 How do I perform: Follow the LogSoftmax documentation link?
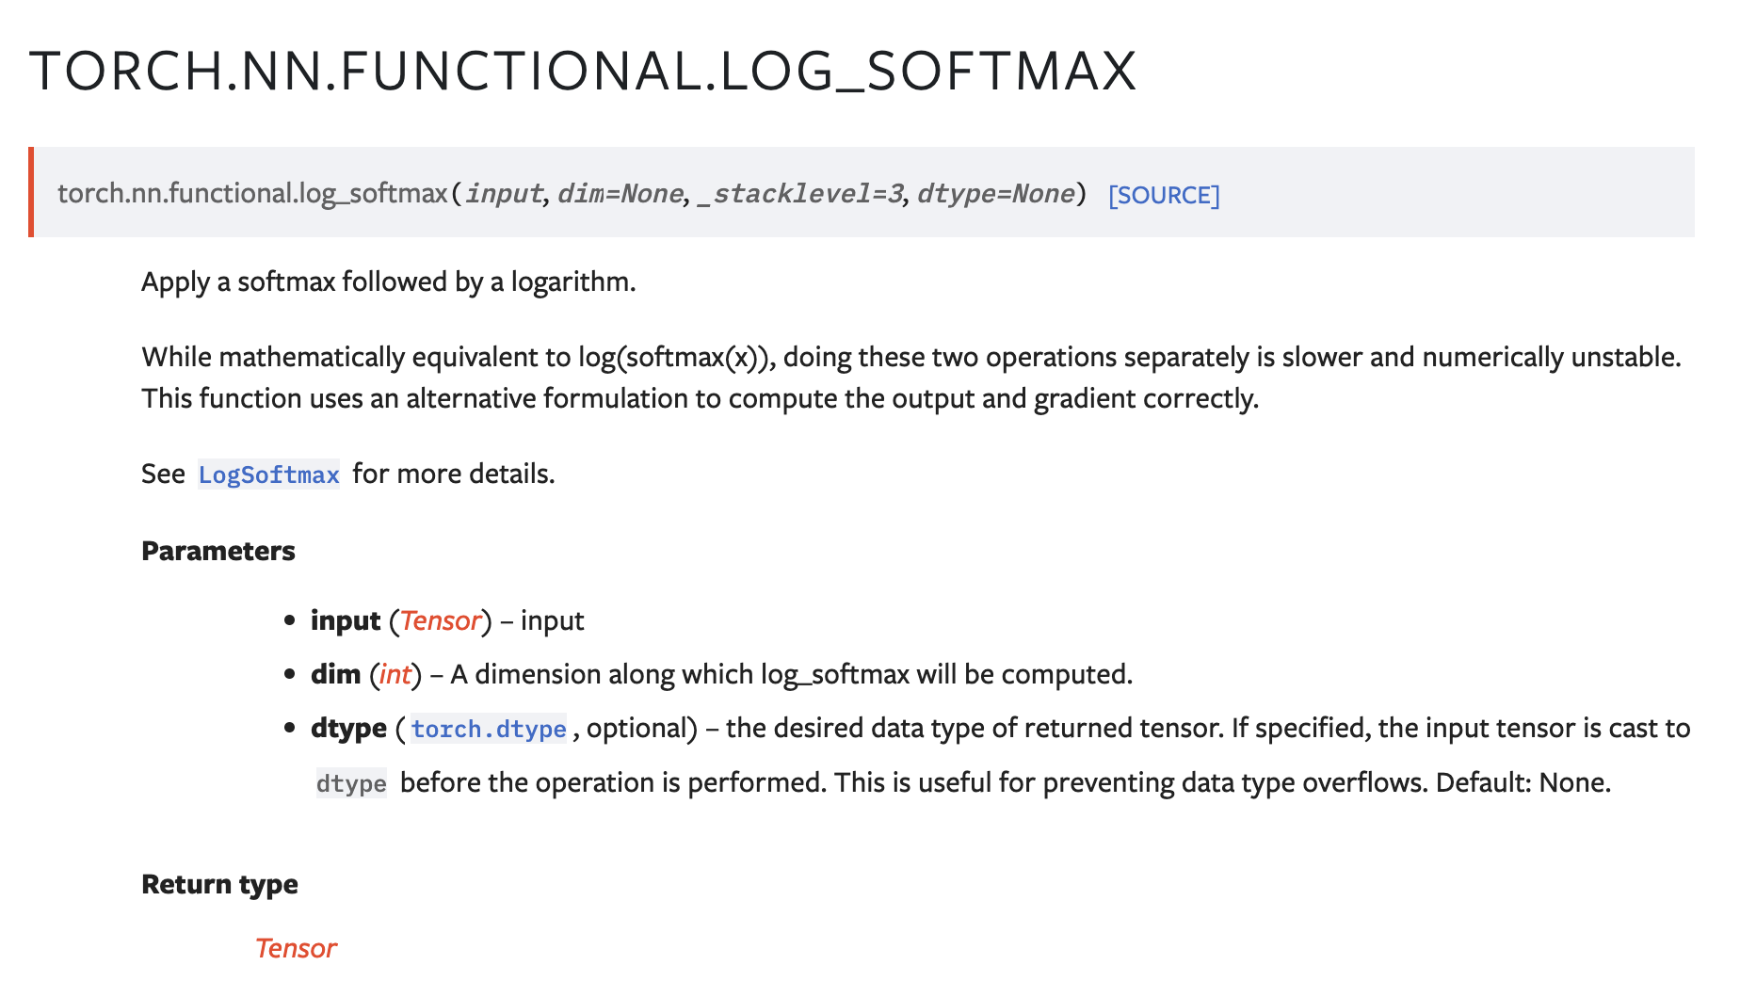268,475
